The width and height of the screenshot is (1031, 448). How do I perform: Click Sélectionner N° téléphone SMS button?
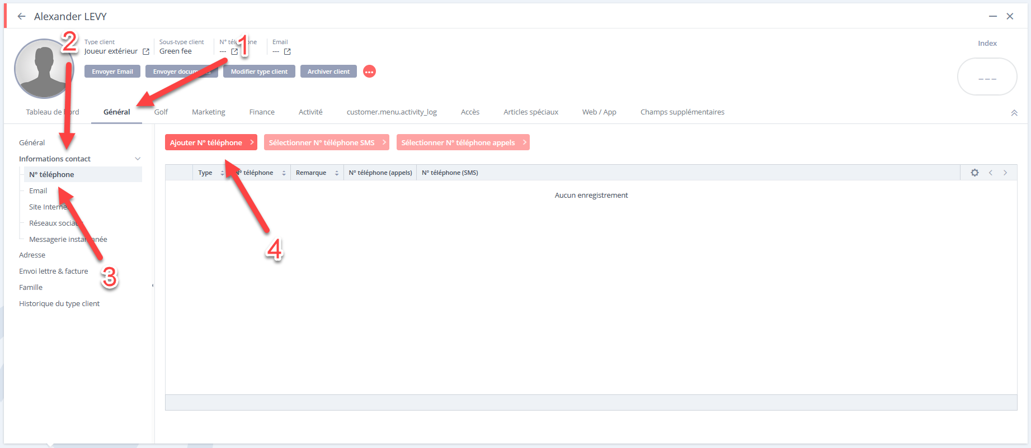click(327, 142)
